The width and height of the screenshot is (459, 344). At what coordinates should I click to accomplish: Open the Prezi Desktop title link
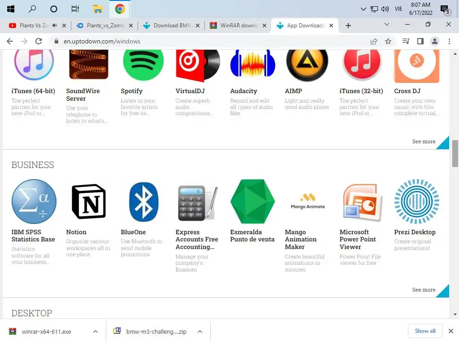pos(415,232)
